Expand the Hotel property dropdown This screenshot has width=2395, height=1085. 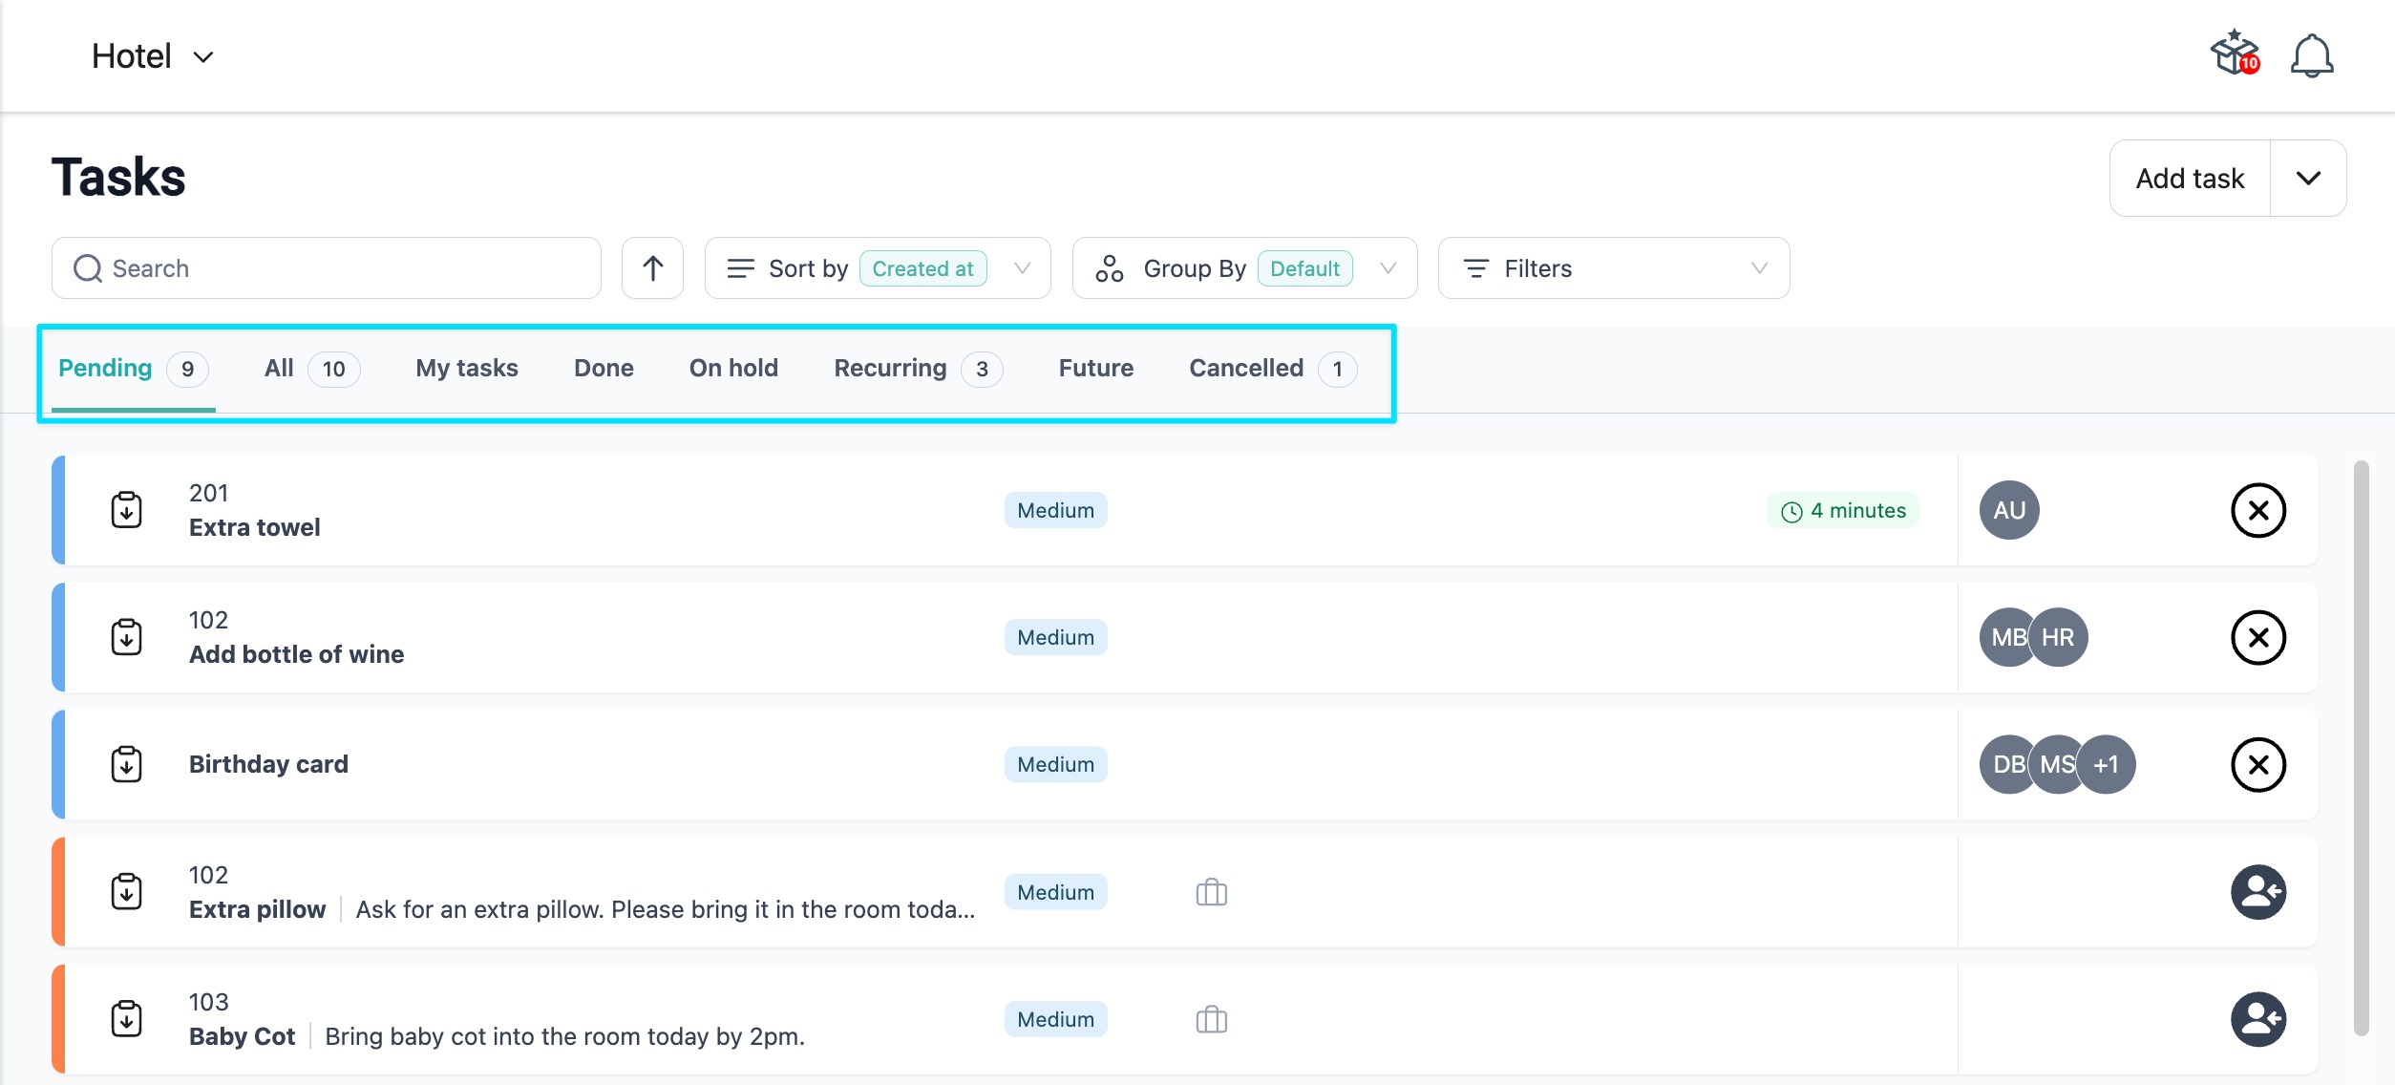pyautogui.click(x=153, y=56)
